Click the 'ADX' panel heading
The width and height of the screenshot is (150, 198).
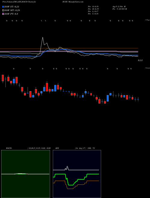coord(57,148)
